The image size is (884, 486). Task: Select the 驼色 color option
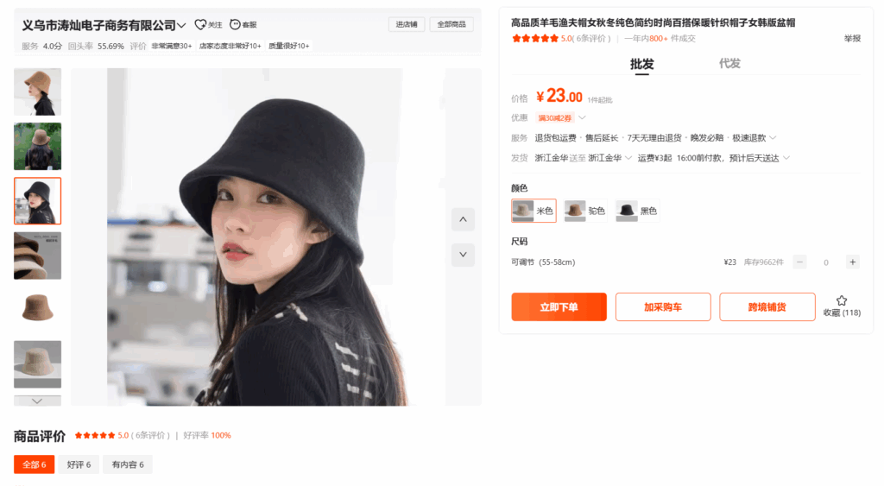click(585, 211)
